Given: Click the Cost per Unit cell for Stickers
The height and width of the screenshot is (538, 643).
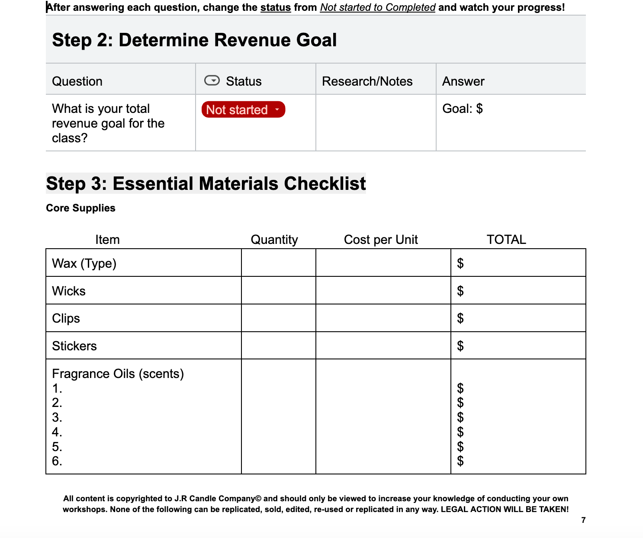Looking at the screenshot, I should tap(383, 346).
